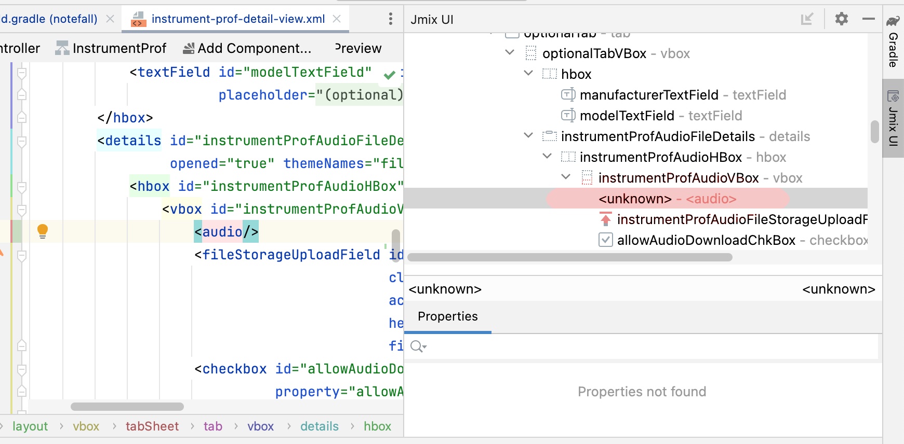This screenshot has width=904, height=444.
Task: Click the hierarchy tree horizontal scrollbar
Action: tap(570, 257)
